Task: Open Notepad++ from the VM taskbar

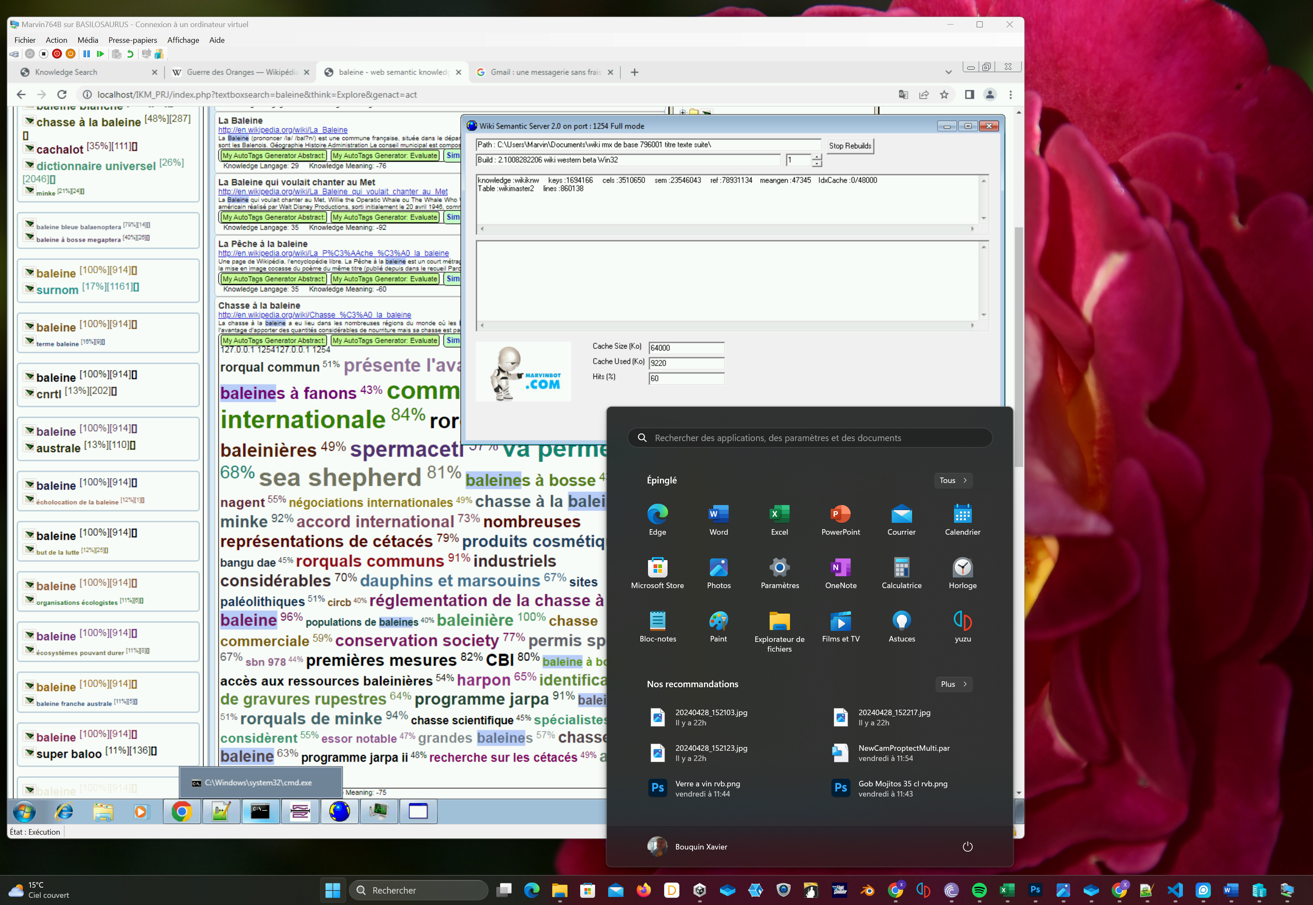Action: 221,812
